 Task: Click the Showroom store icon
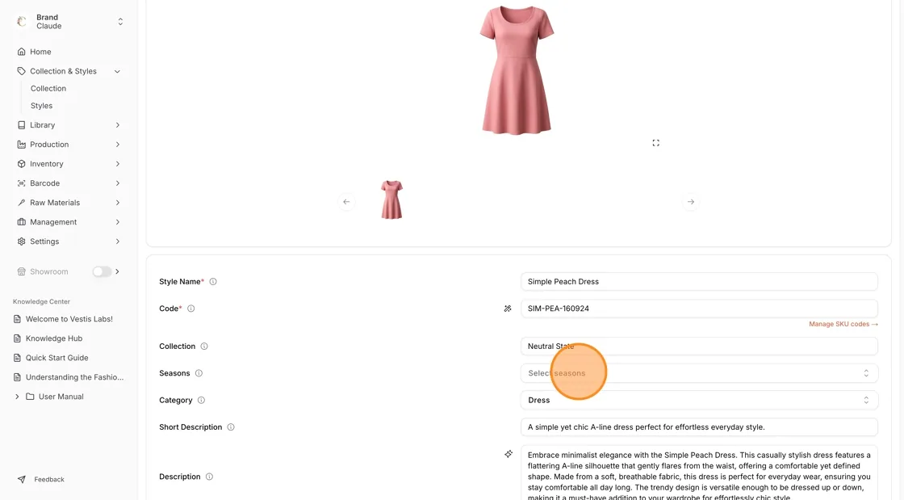pyautogui.click(x=21, y=271)
